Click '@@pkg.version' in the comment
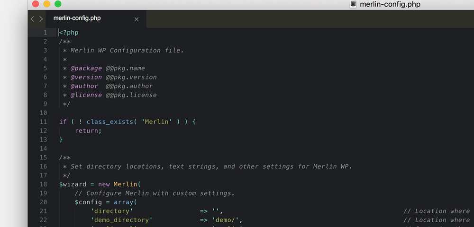Image resolution: width=474 pixels, height=227 pixels. [x=131, y=77]
